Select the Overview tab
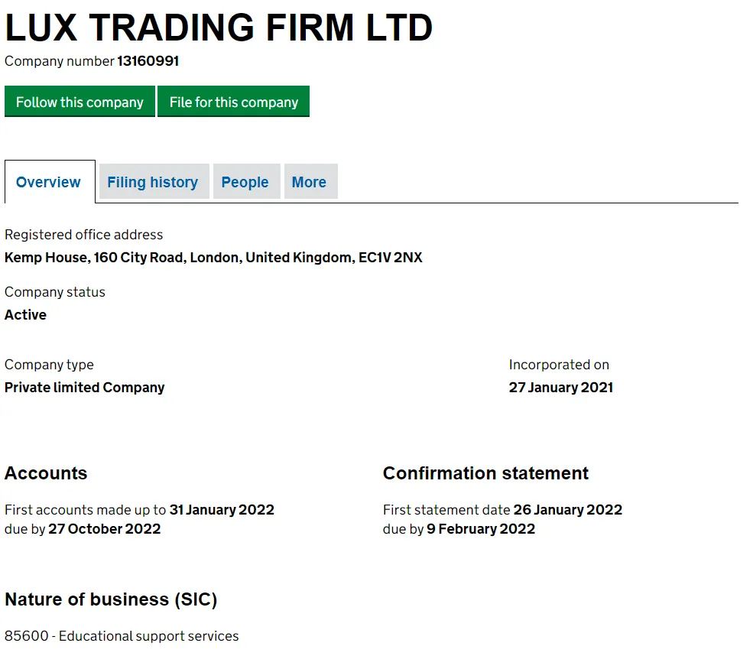The width and height of the screenshot is (753, 656). [48, 182]
